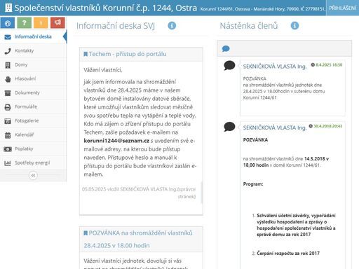Click the chart icon beside Spotřeby energií
Screen dimensions: 359x269
coord(8,163)
